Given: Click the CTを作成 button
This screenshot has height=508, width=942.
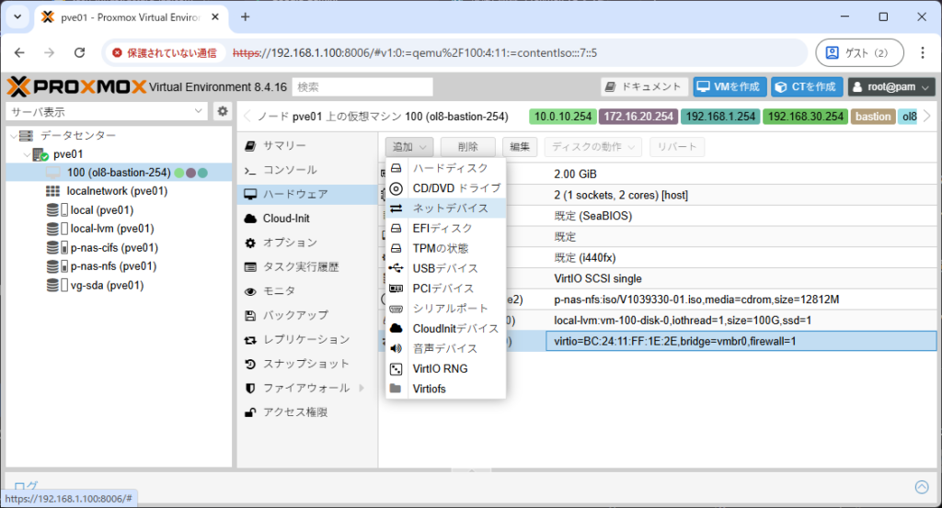Looking at the screenshot, I should 807,87.
